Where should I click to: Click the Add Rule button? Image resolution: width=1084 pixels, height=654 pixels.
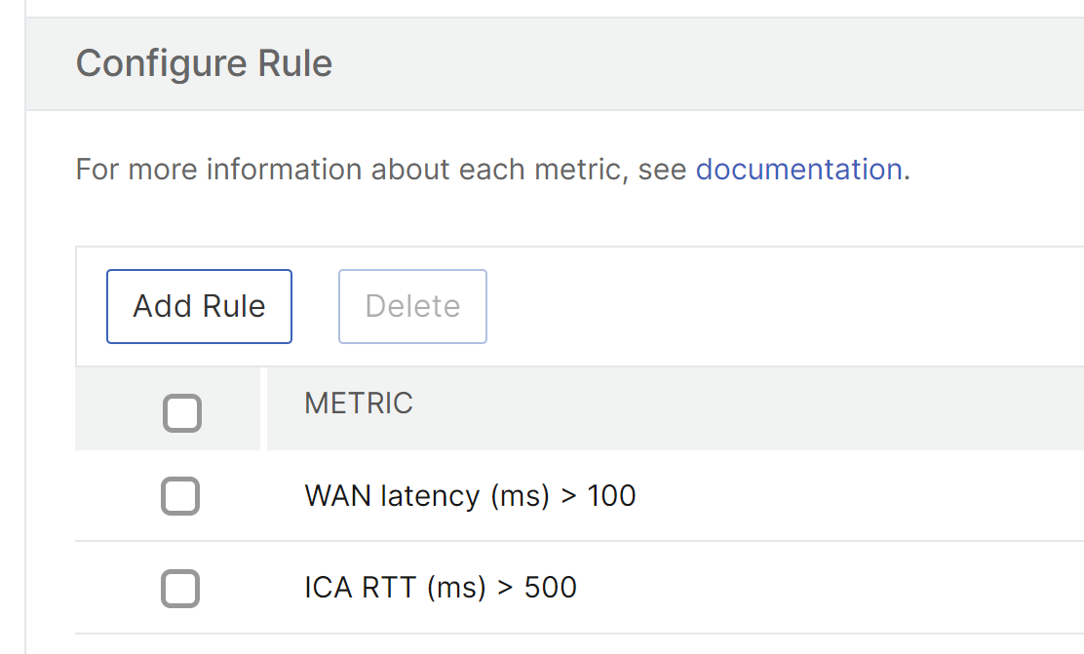[x=199, y=306]
